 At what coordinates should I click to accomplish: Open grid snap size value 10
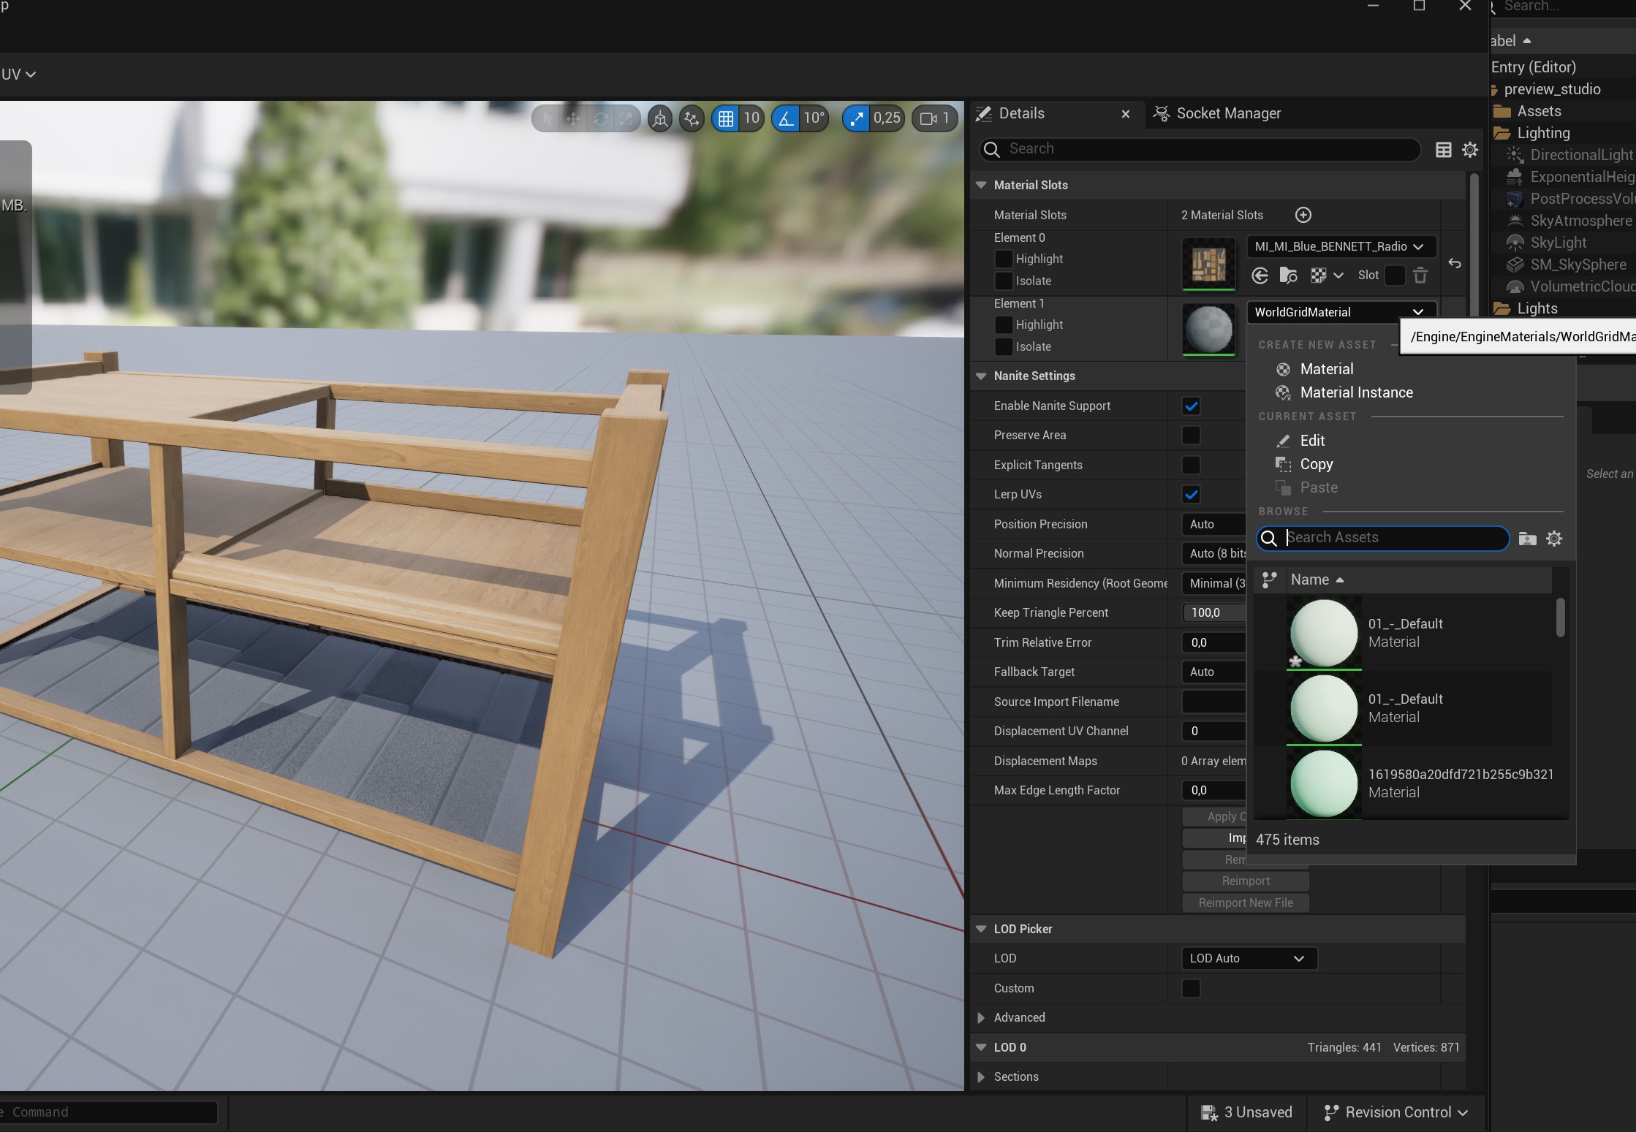[751, 118]
